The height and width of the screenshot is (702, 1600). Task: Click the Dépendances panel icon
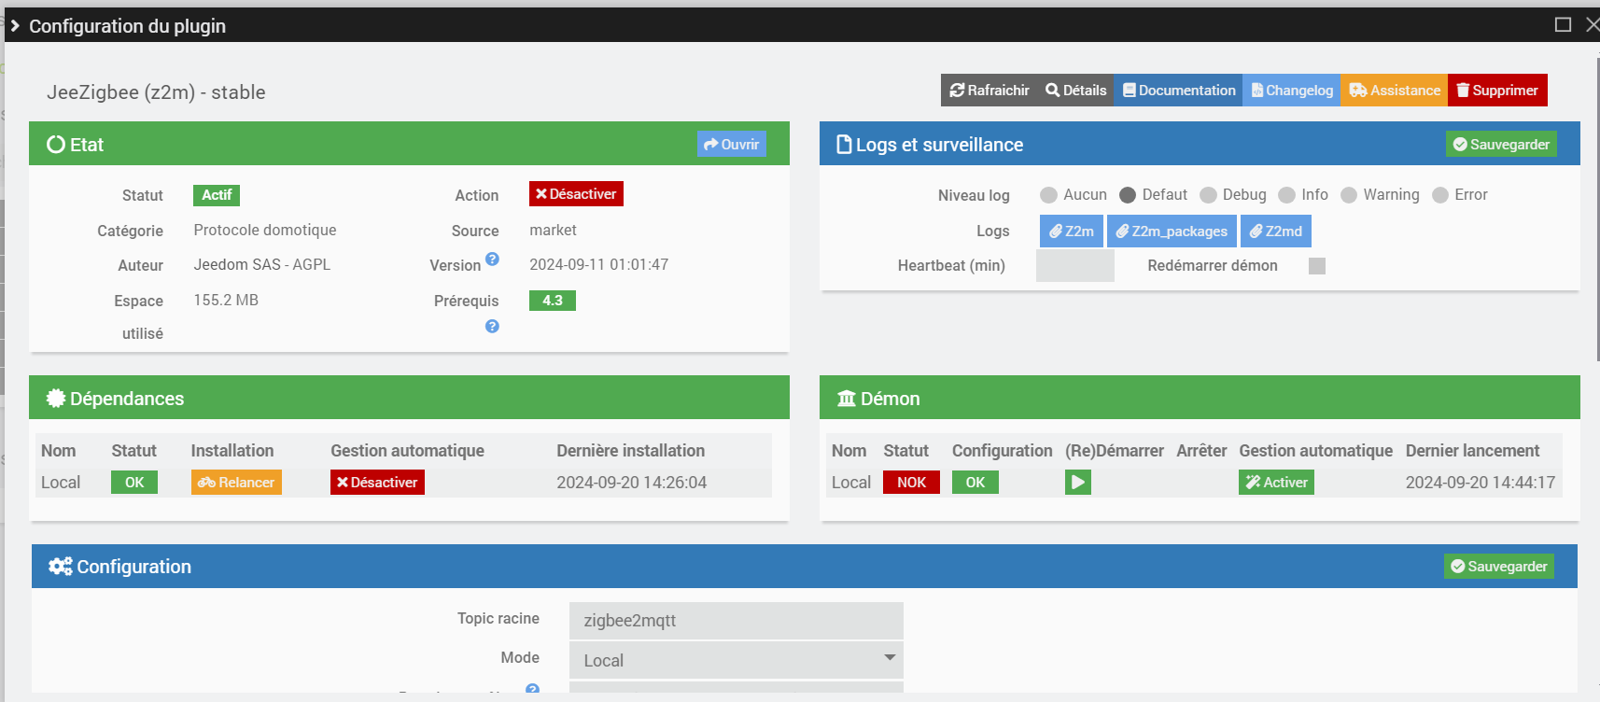point(56,399)
